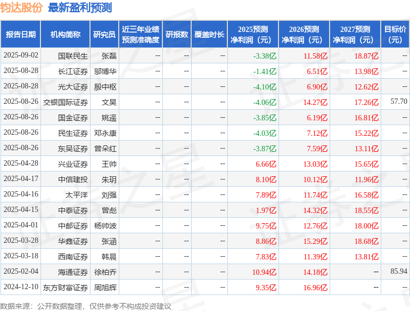Click the 报告日期 column header

[21, 34]
